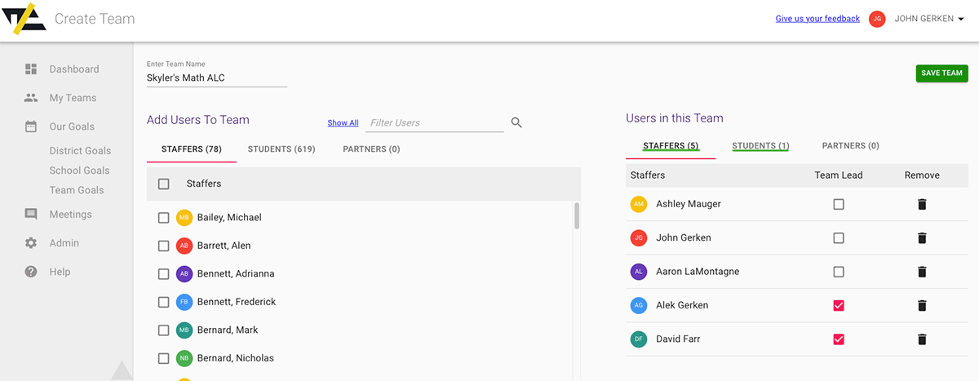Check the select-all Staffers checkbox
The image size is (979, 381).
(163, 184)
